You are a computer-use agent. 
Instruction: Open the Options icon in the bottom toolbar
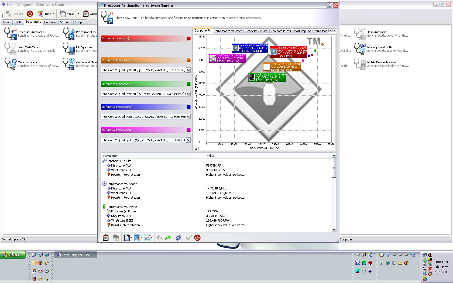coord(106,238)
